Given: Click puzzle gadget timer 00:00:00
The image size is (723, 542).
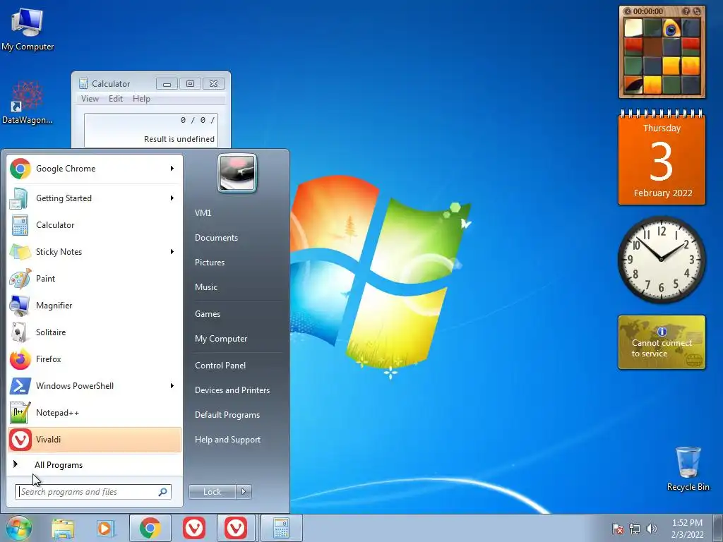Looking at the screenshot, I should click(x=648, y=11).
